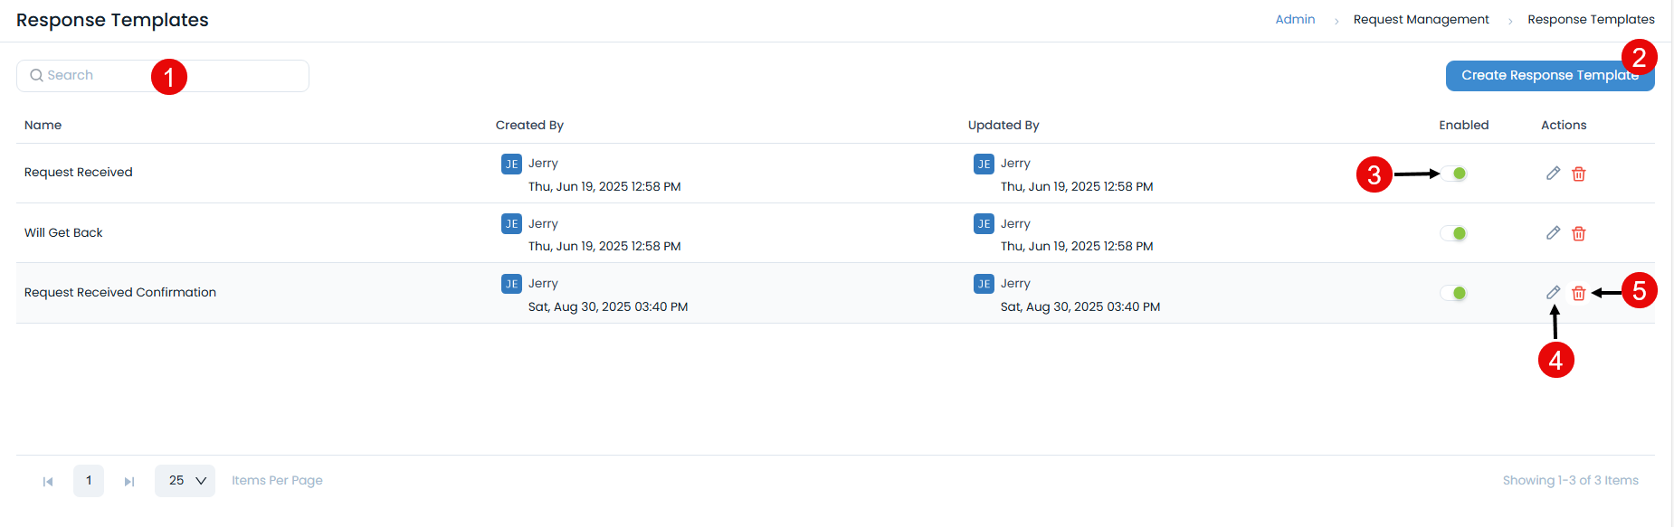Click Jerry's JE avatar in Created By column
This screenshot has width=1674, height=527.
511,163
